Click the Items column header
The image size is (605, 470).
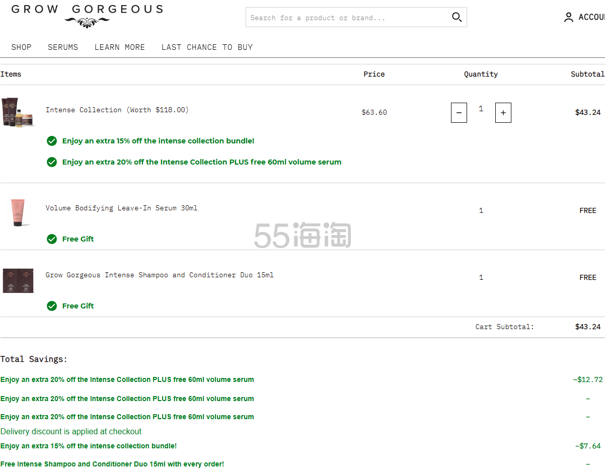(11, 74)
